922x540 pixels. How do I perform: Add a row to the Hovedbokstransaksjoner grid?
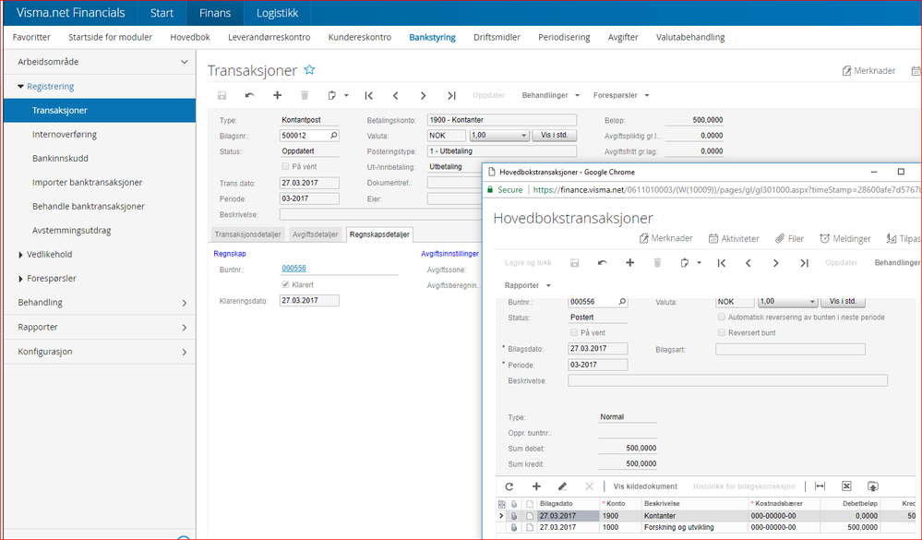(x=536, y=486)
